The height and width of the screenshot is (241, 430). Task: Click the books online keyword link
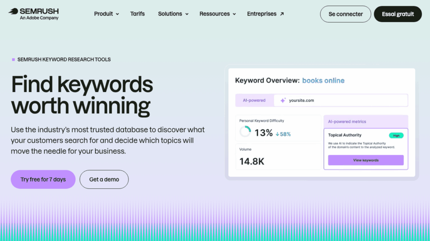(x=323, y=81)
